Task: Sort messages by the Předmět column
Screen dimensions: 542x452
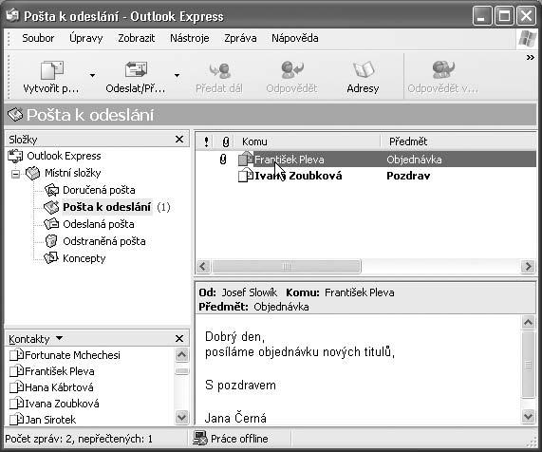Action: pos(459,141)
